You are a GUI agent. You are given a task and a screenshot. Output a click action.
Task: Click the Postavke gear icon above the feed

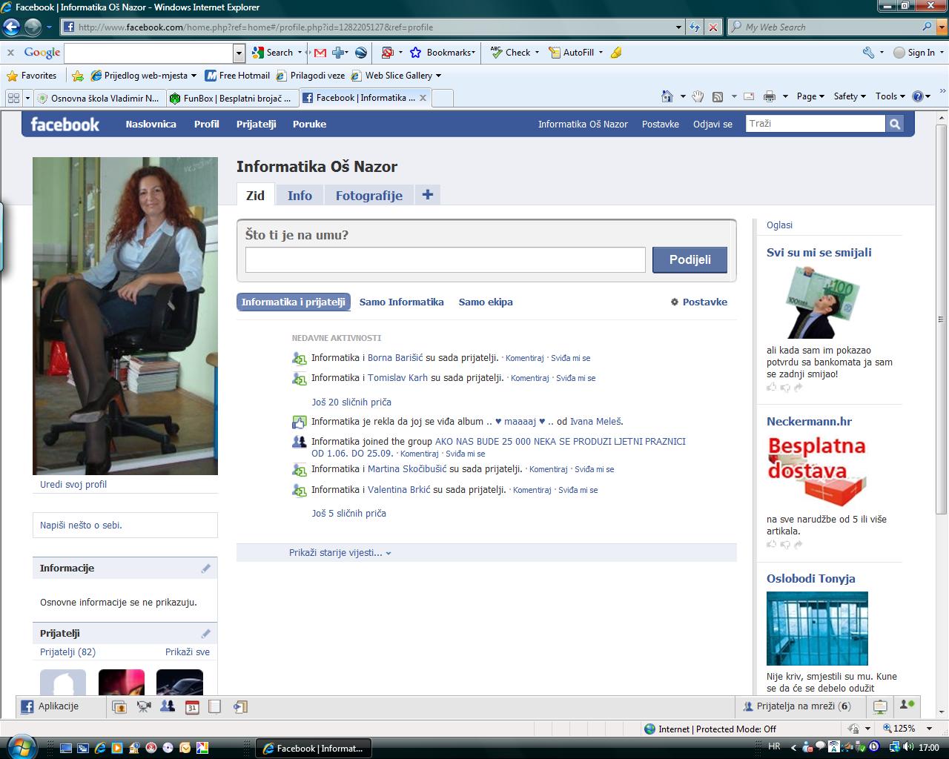click(675, 302)
